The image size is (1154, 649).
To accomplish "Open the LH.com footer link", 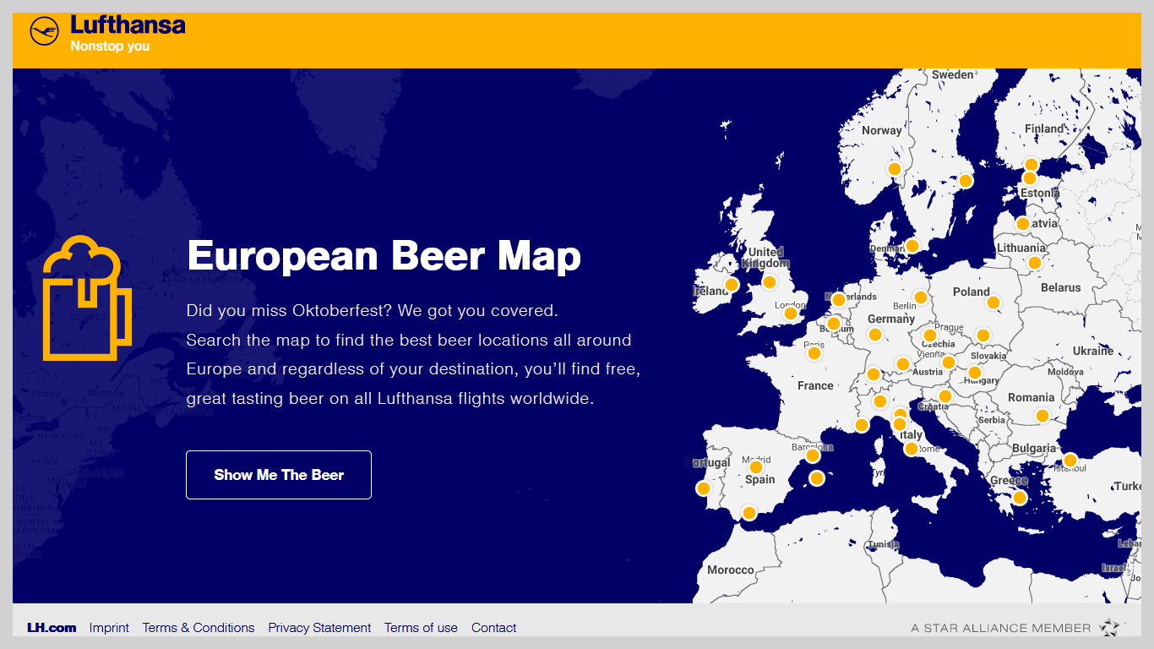I will [x=52, y=628].
